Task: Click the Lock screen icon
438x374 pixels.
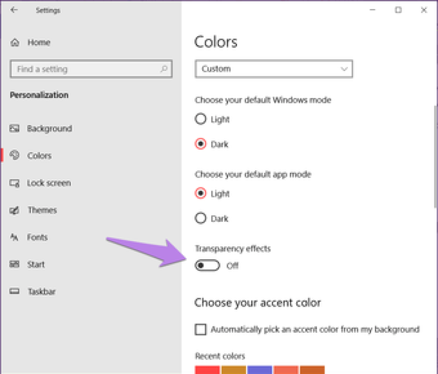Action: click(x=15, y=183)
